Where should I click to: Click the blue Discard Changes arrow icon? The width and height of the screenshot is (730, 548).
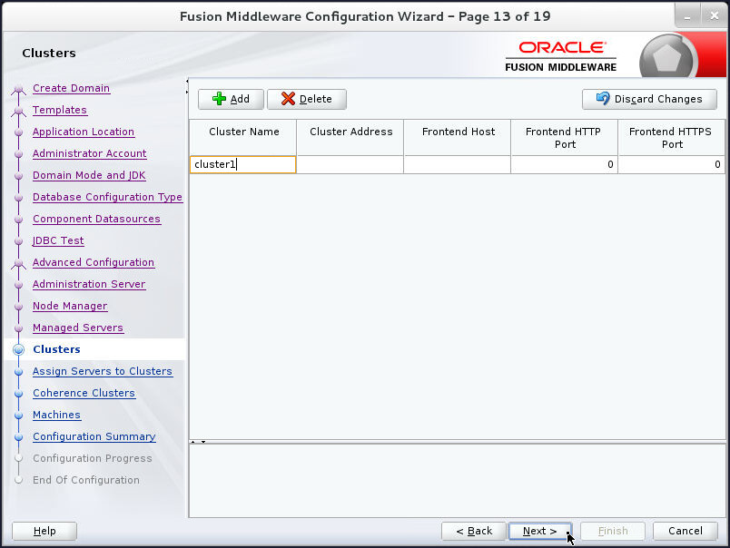[603, 98]
